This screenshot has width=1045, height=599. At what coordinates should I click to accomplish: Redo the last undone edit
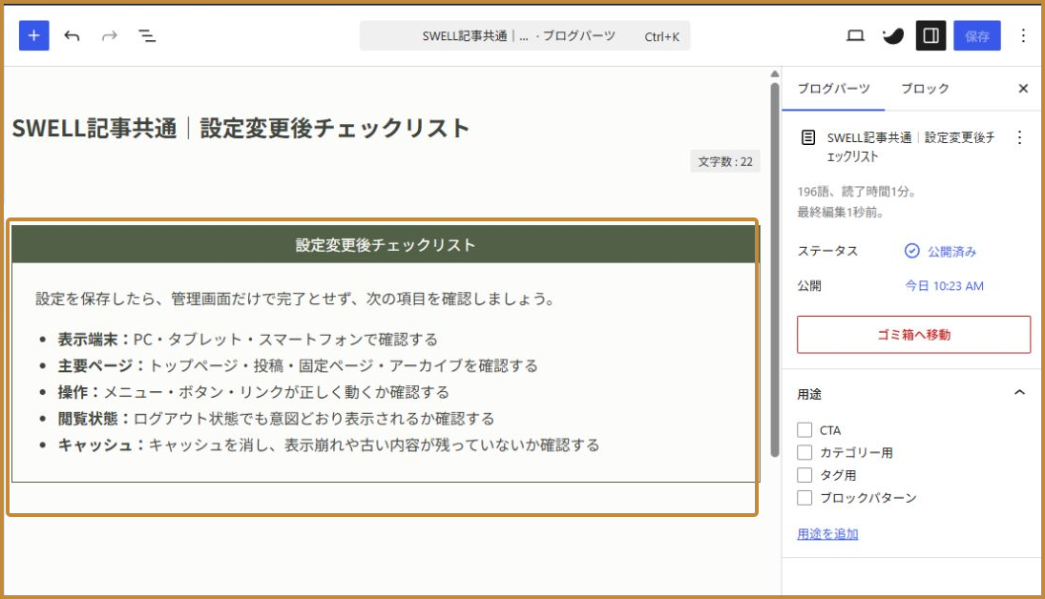[x=110, y=36]
